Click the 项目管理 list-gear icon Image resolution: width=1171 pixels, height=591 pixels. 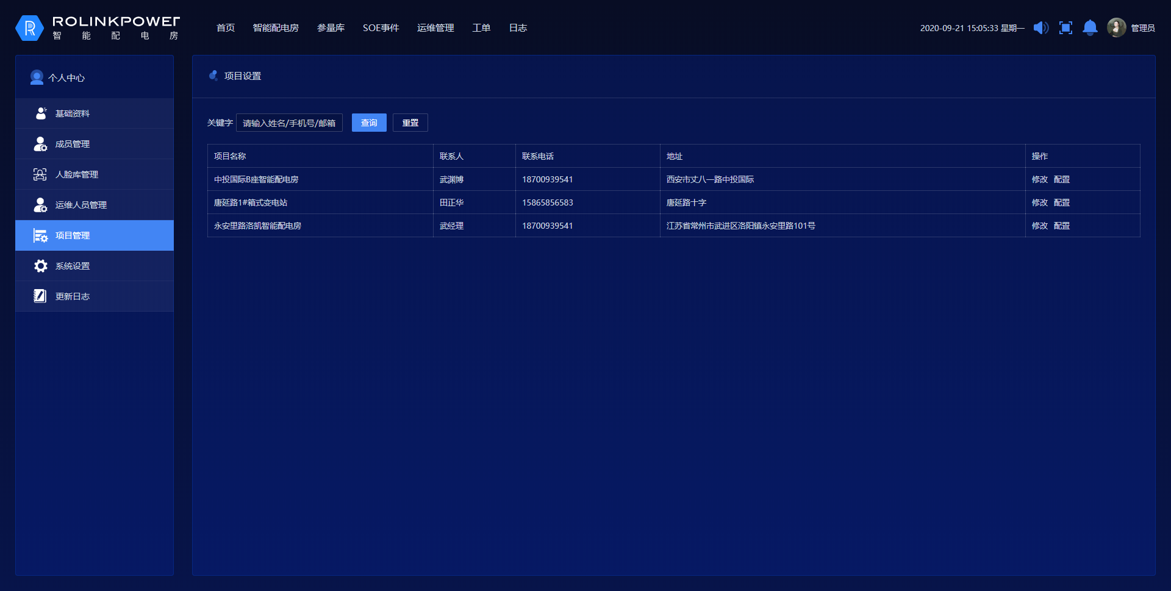(40, 235)
